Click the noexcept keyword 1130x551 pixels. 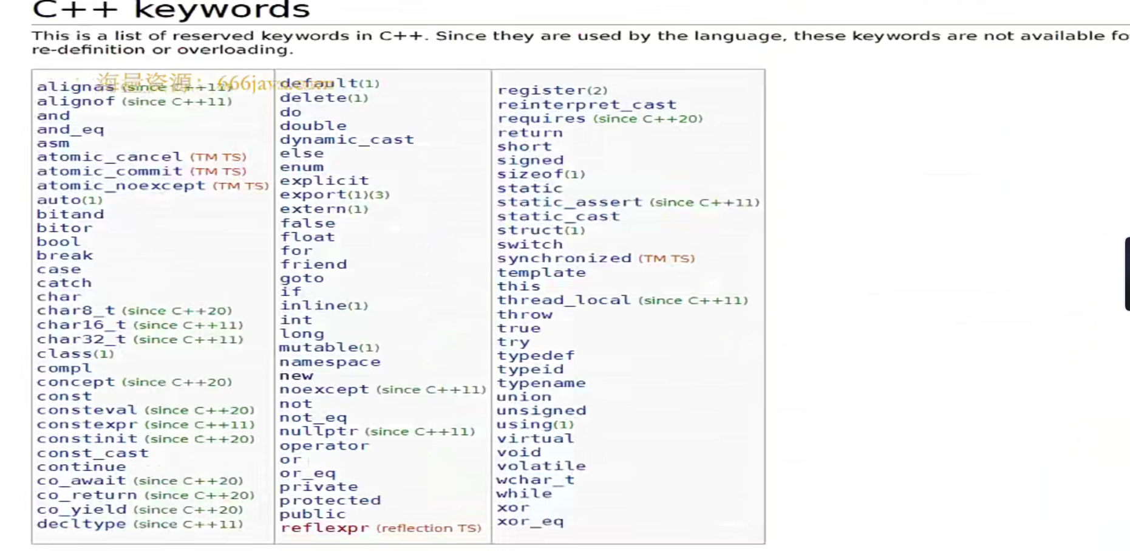tap(324, 389)
